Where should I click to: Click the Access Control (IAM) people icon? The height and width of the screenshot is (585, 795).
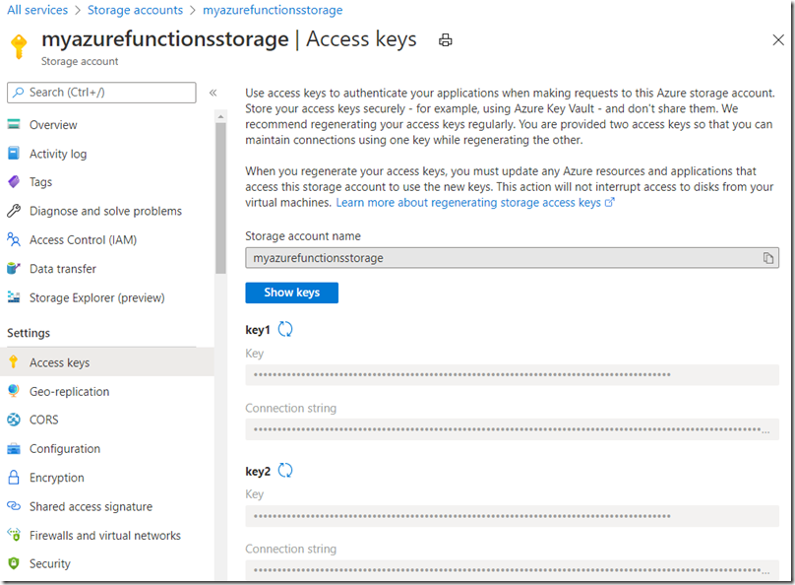pos(14,239)
